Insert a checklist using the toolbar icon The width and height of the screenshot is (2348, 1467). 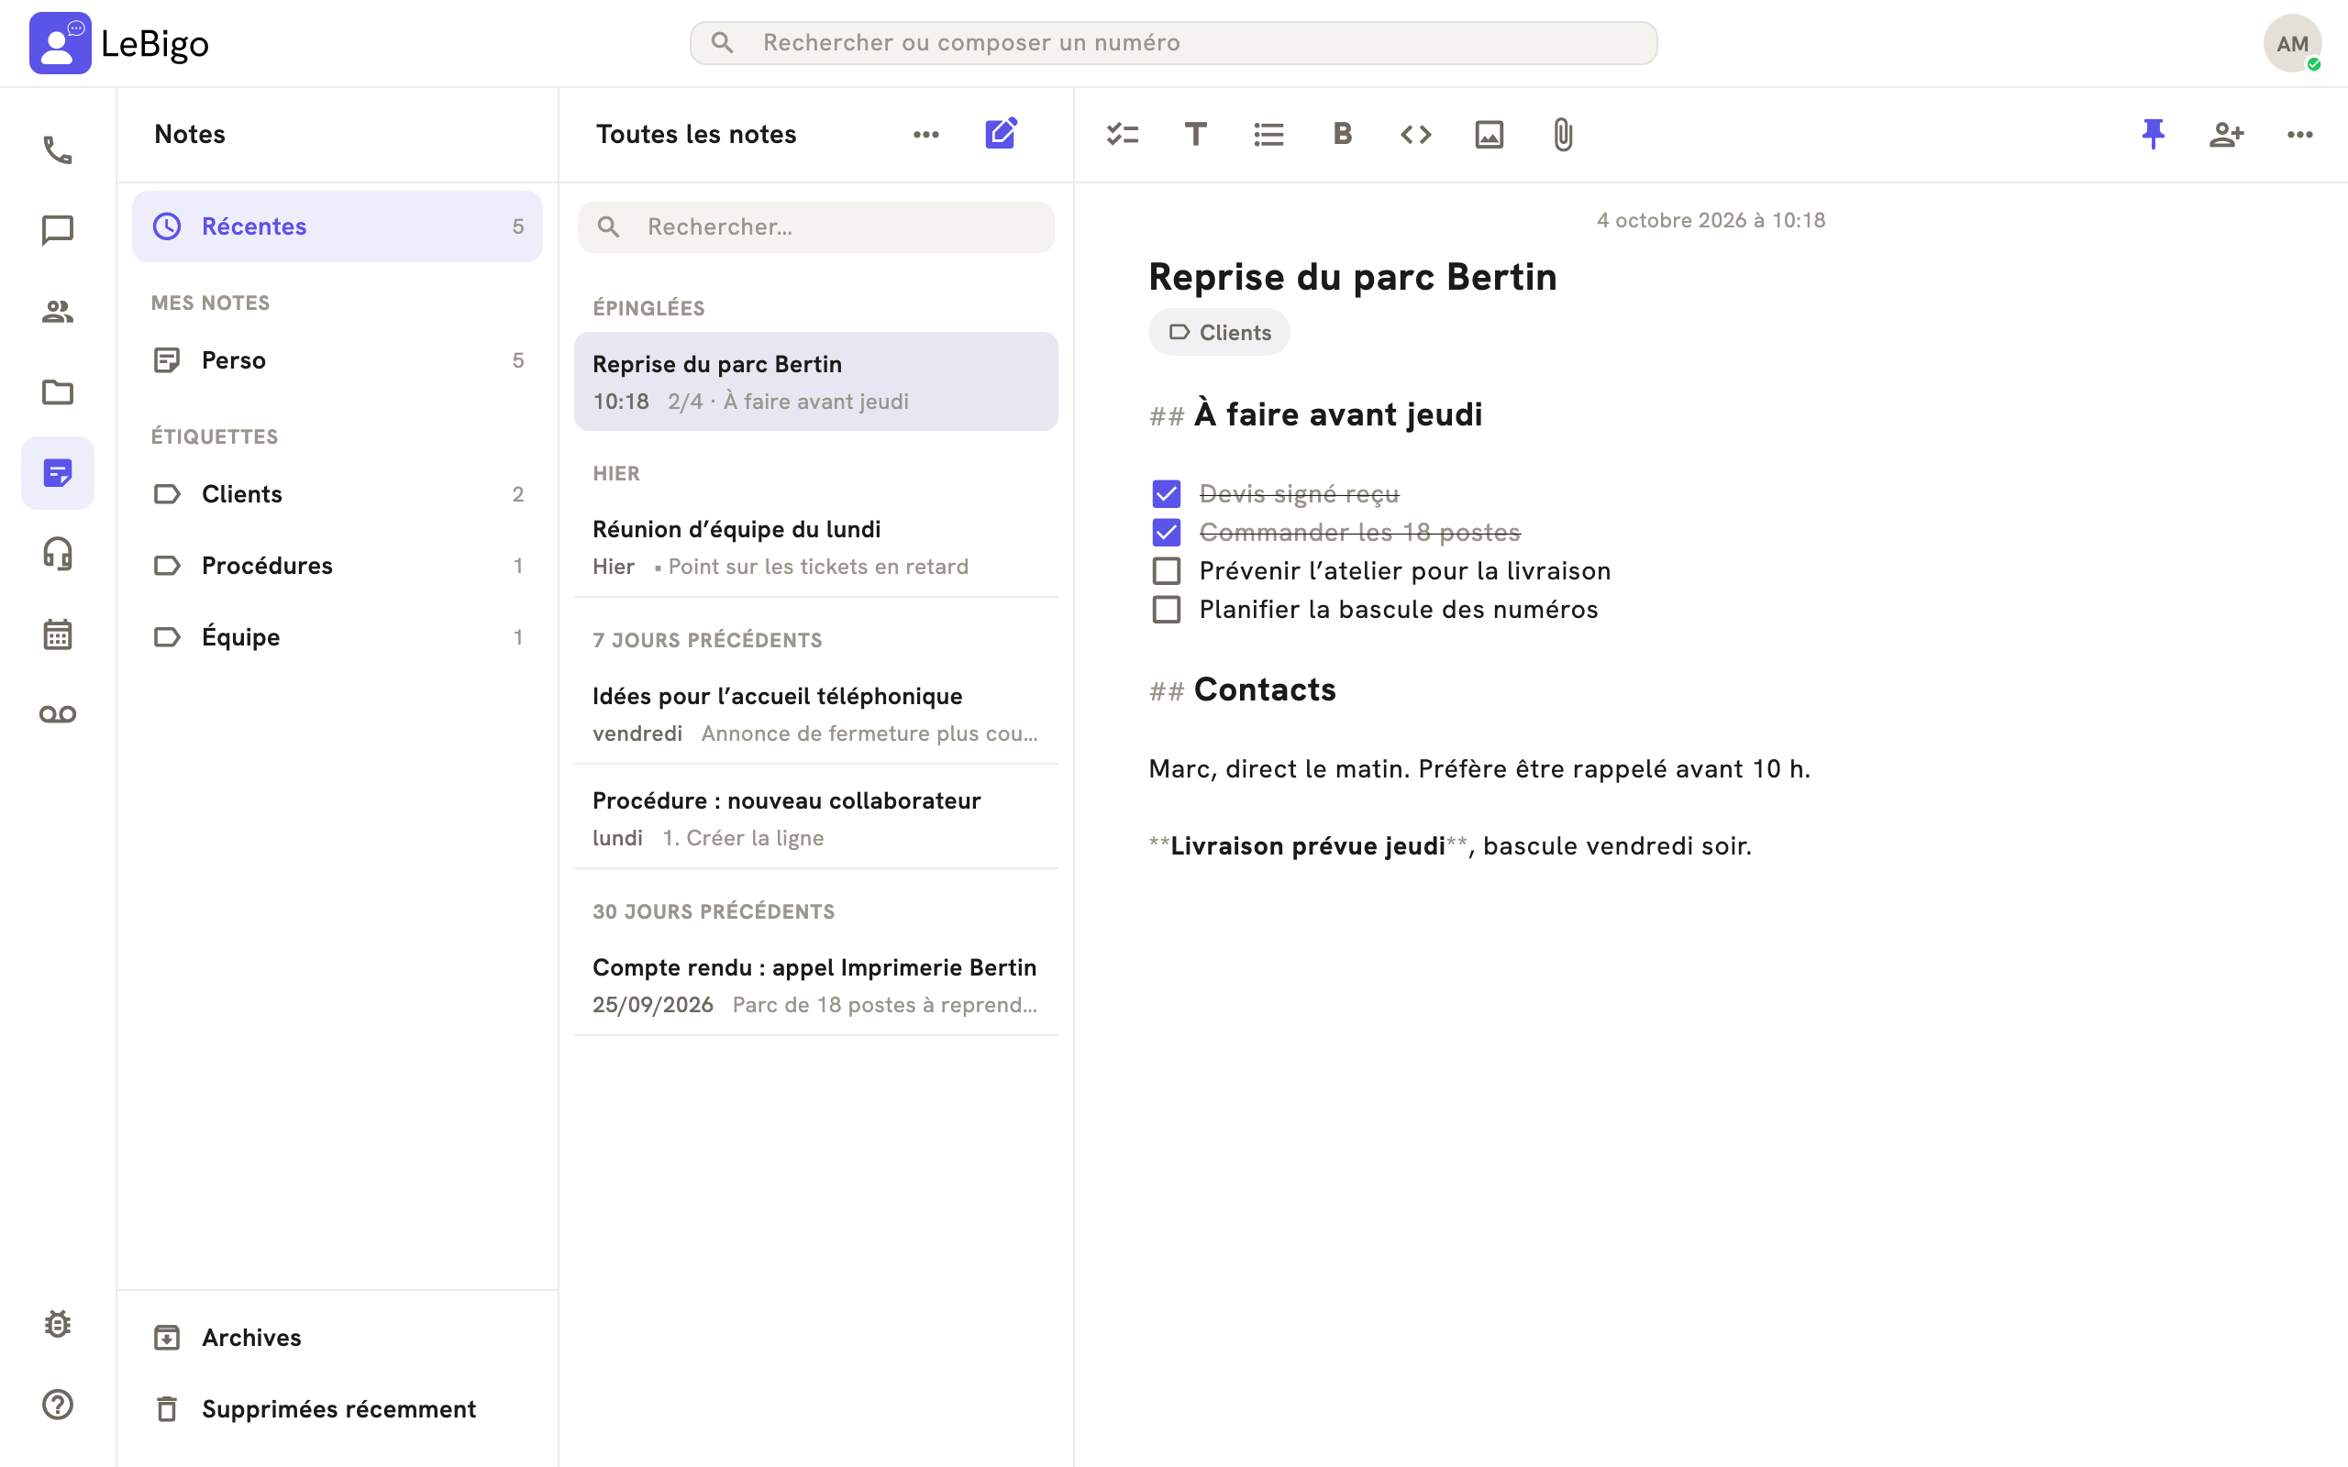point(1123,134)
